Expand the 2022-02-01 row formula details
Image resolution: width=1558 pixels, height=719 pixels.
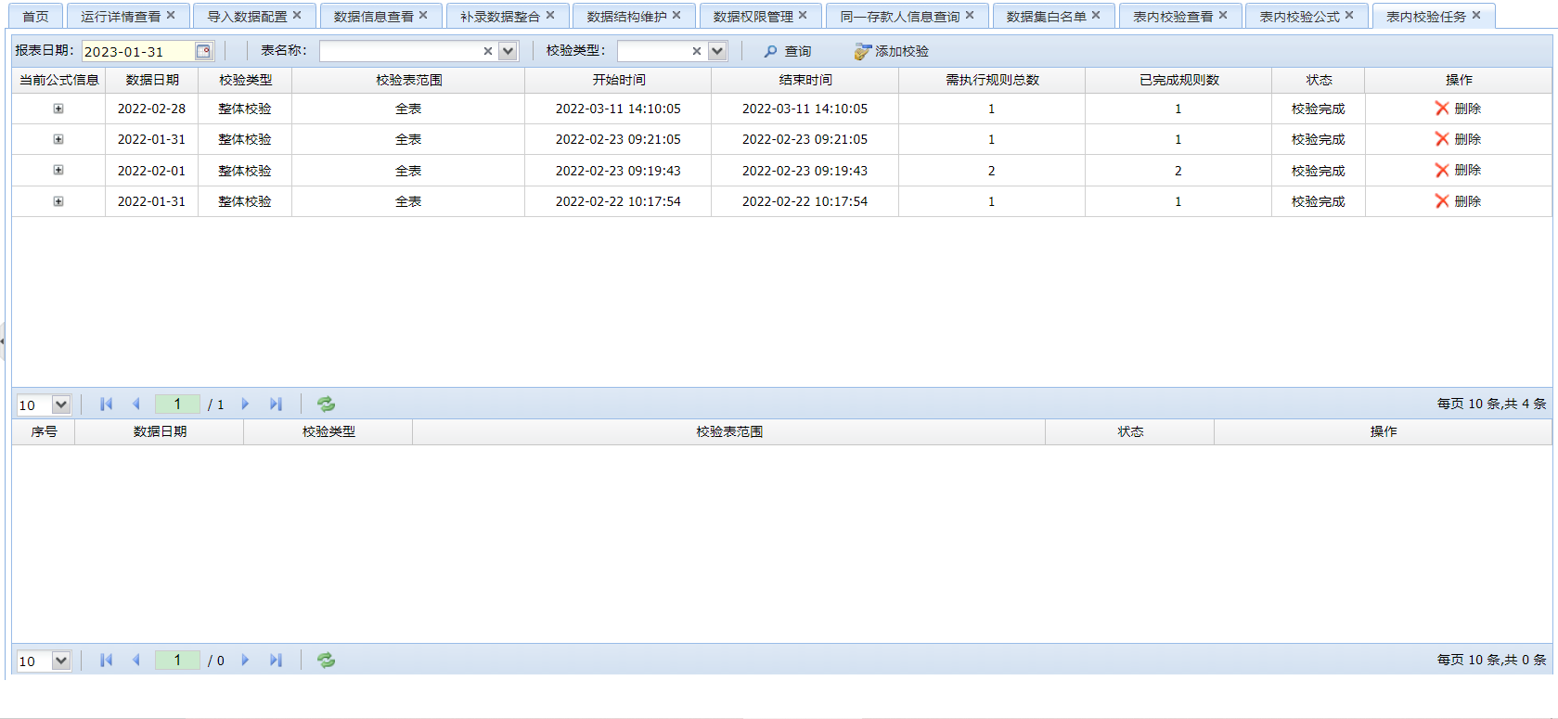[x=58, y=171]
